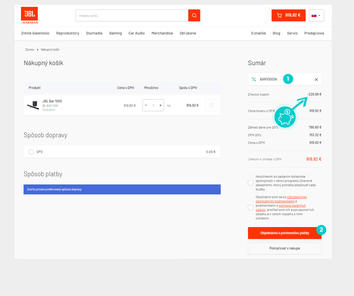Open the Servis link

click(292, 33)
